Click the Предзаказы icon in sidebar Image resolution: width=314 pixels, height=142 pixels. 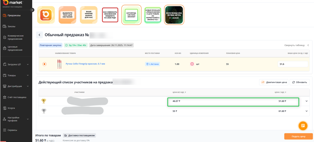(x=5, y=15)
